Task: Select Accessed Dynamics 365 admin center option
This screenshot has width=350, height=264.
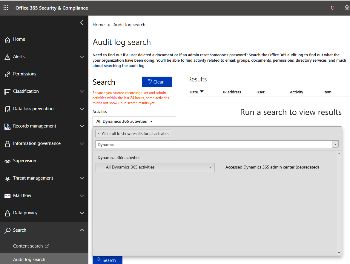Action: tap(272, 167)
